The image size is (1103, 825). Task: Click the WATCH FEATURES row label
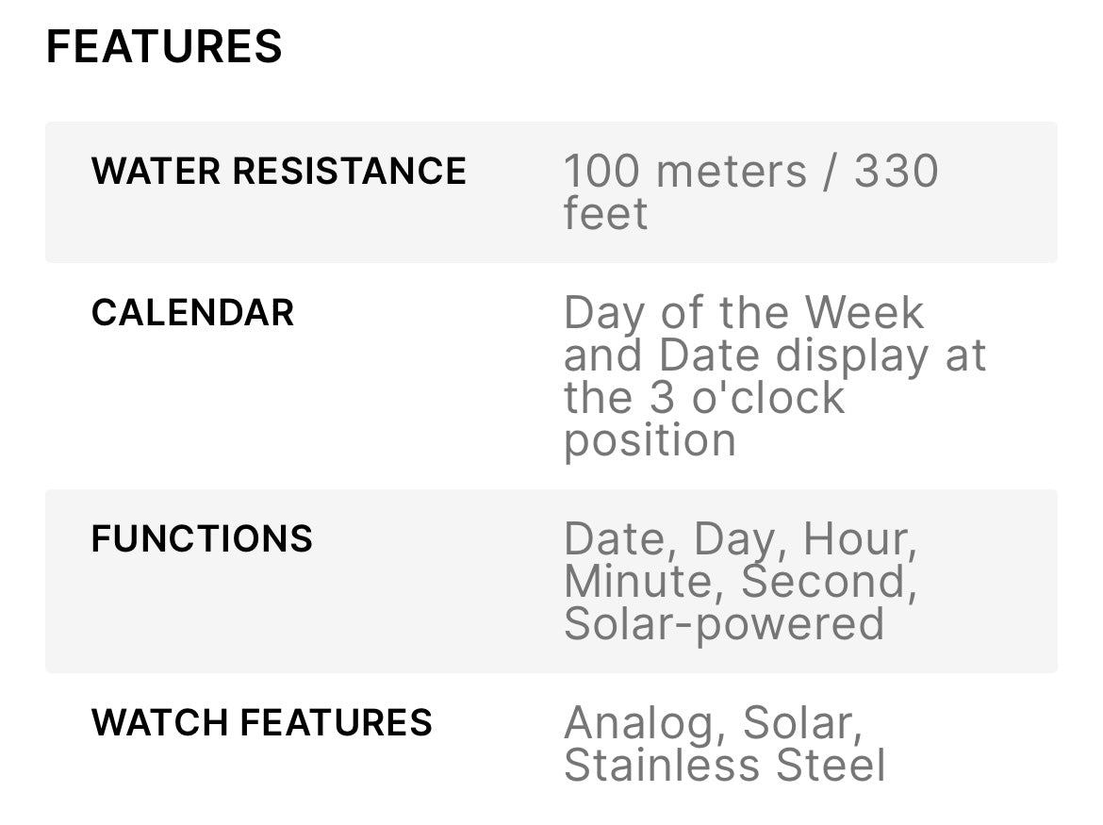[x=261, y=723]
